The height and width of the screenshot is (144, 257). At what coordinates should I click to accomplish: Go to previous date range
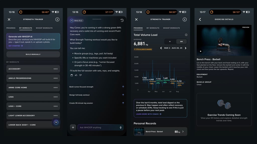point(161,48)
